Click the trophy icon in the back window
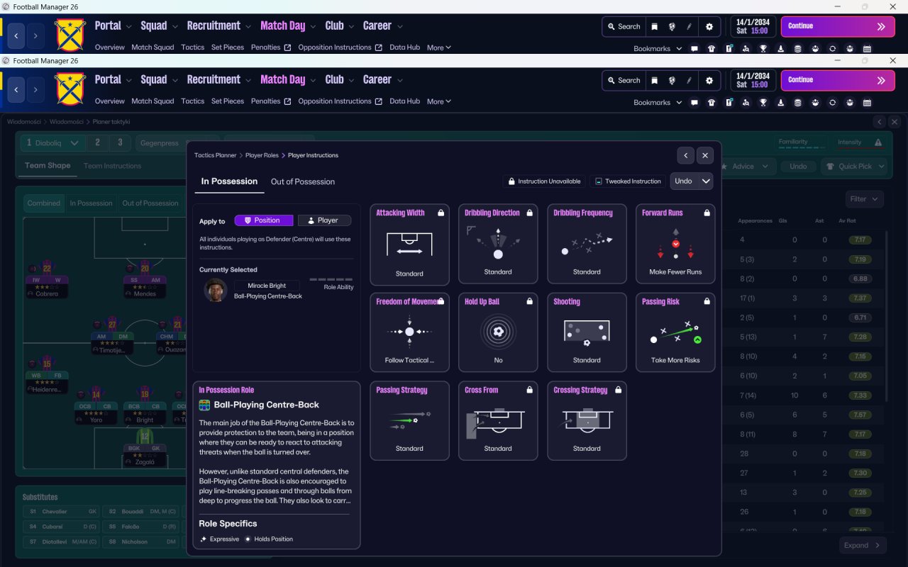This screenshot has width=908, height=567. click(x=763, y=48)
